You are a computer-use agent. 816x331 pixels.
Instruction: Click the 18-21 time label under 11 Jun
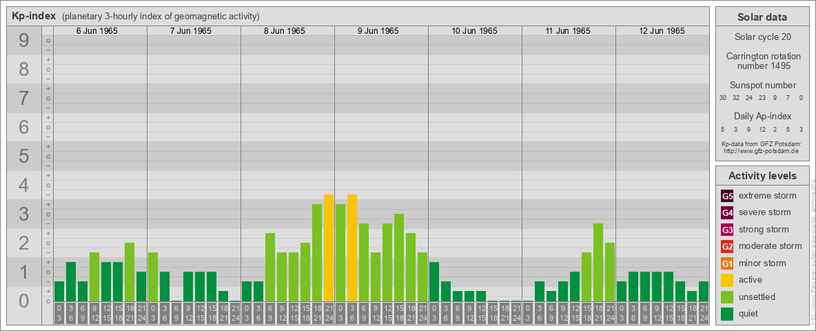598,313
